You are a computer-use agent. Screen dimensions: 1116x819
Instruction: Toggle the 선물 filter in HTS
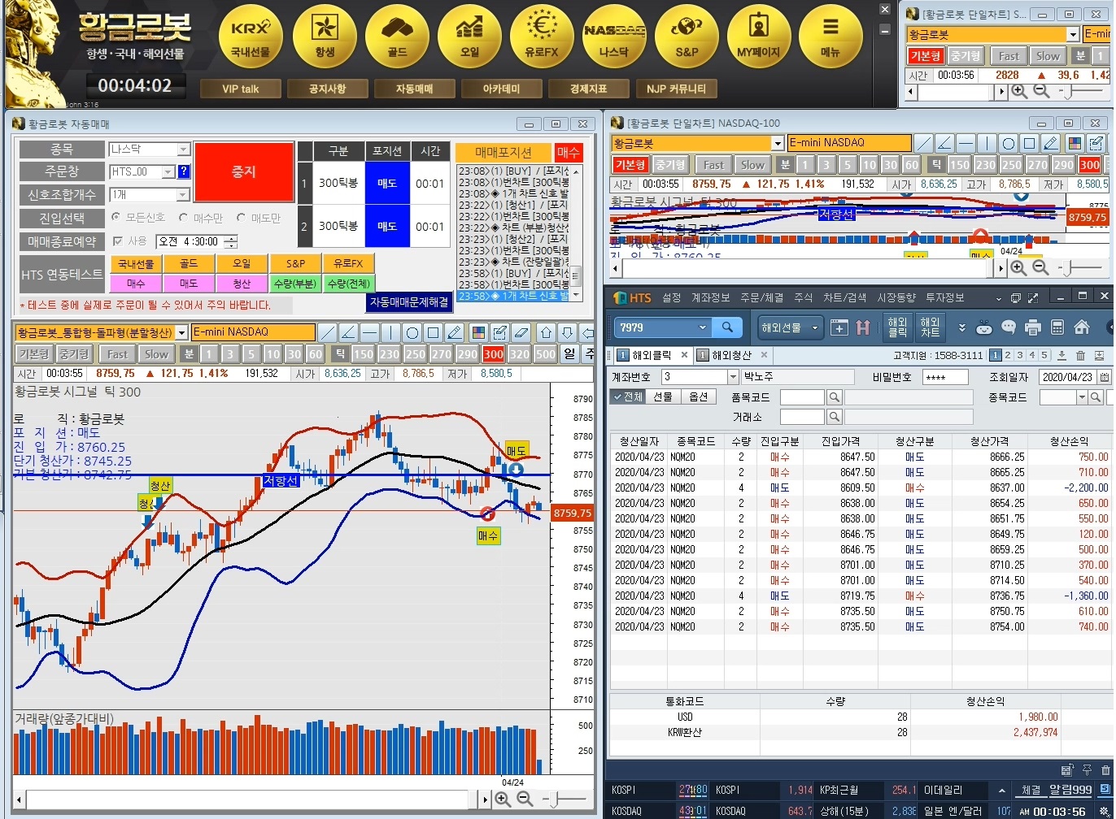point(663,396)
